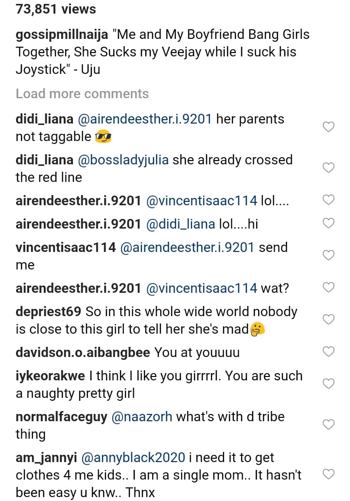Like airendeesther's 'wat?' comment

pyautogui.click(x=329, y=287)
